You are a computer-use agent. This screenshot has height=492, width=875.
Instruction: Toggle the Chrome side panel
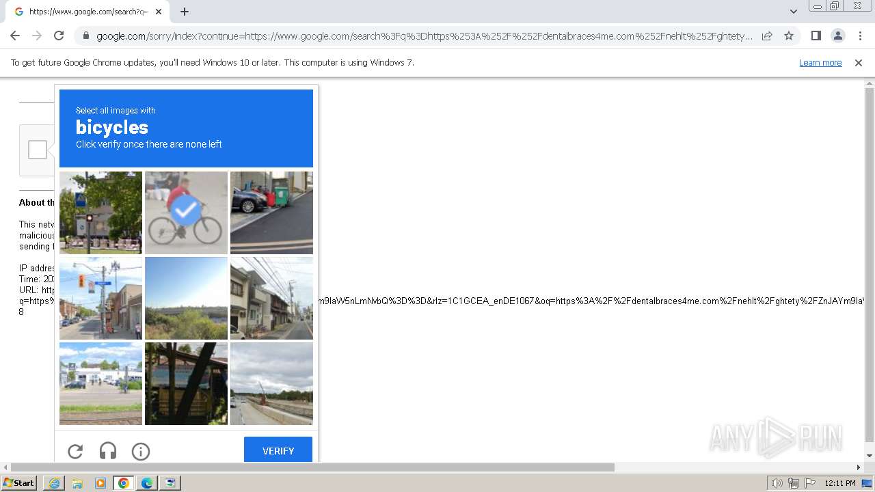point(816,36)
